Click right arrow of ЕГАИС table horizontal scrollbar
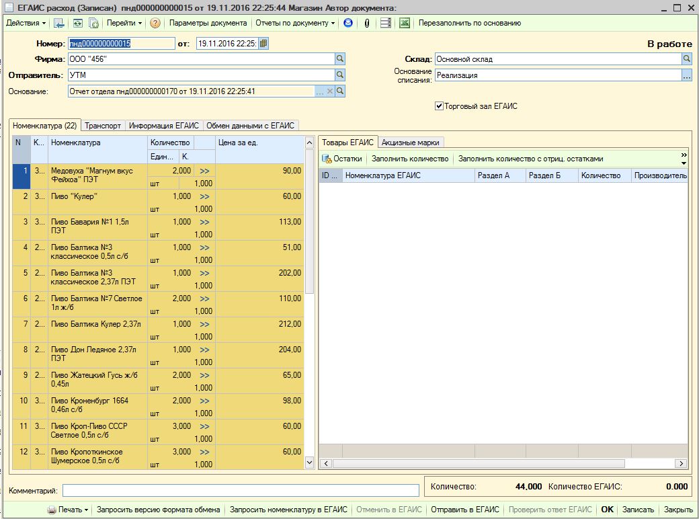 (681, 463)
